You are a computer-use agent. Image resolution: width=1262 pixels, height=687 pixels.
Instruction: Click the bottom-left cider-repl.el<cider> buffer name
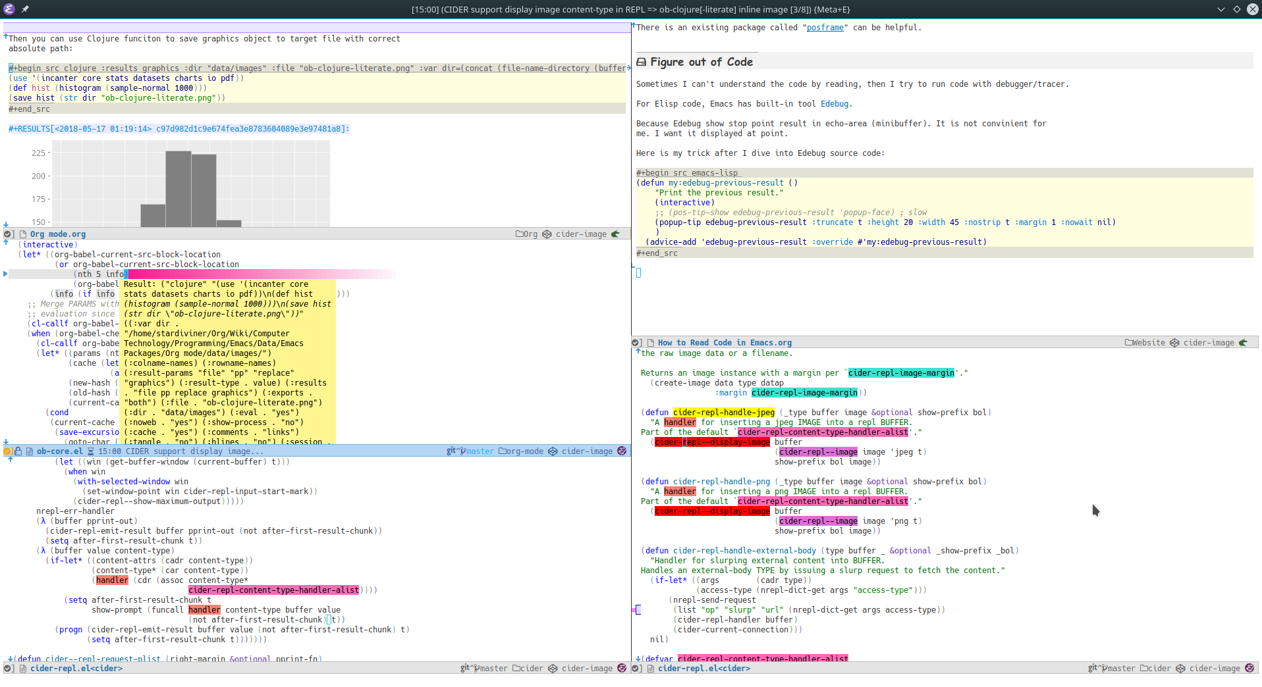76,669
